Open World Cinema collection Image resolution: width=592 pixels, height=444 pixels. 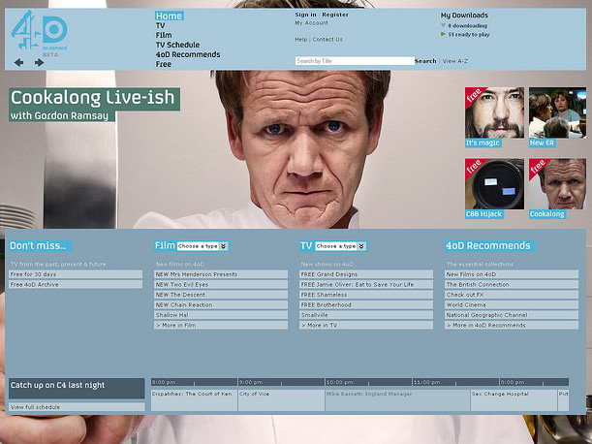(512, 305)
